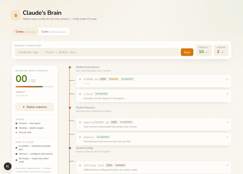Click the green Present status dot
Viewport: 243px width, 174px height.
[16, 123]
